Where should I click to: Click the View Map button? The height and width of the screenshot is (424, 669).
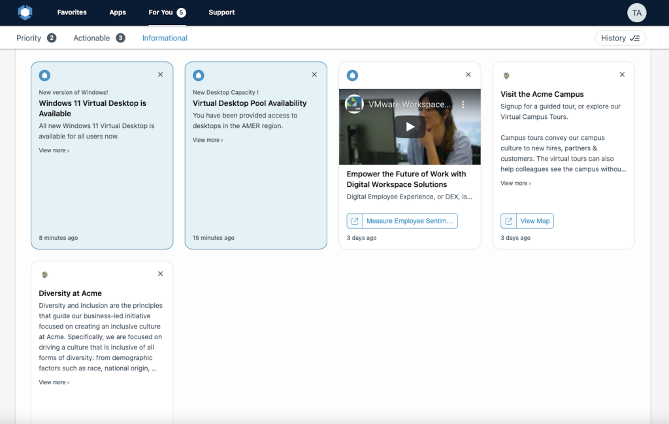(534, 221)
